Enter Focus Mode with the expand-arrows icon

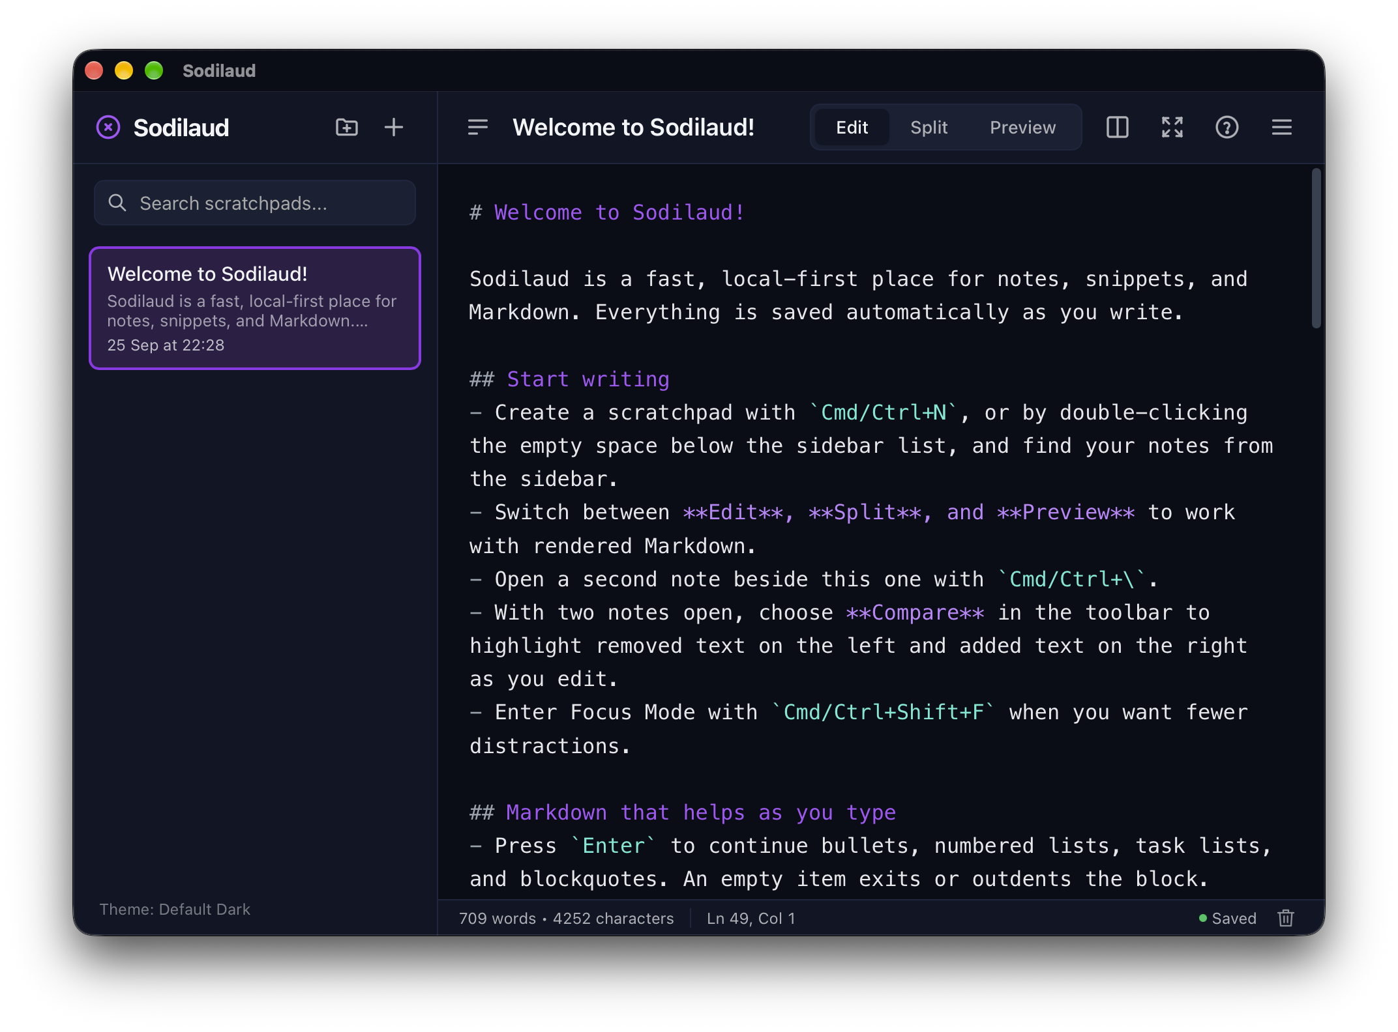1172,127
